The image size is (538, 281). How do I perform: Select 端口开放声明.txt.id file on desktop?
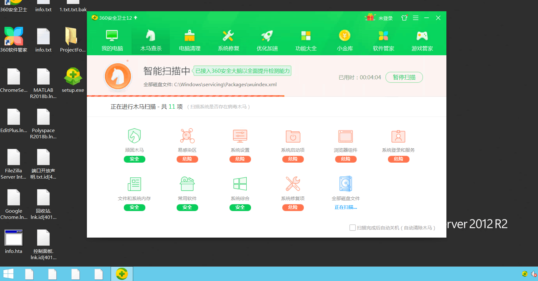[x=43, y=164]
